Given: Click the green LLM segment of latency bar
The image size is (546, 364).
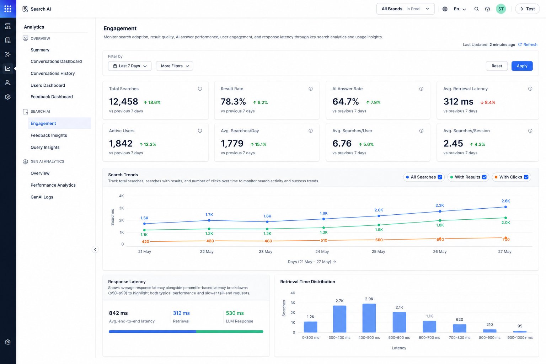Looking at the screenshot, I should [230, 332].
